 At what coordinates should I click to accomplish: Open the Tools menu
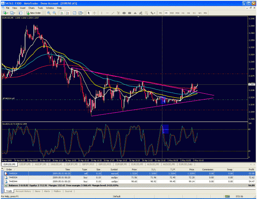coord(40,8)
